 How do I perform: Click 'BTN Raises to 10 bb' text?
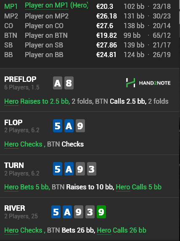pos(83,187)
